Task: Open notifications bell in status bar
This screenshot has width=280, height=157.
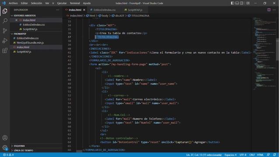Action: (274, 155)
